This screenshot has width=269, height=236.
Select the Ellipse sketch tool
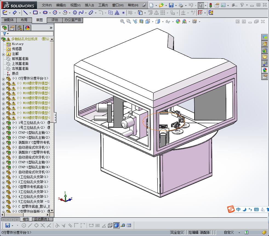91,13
